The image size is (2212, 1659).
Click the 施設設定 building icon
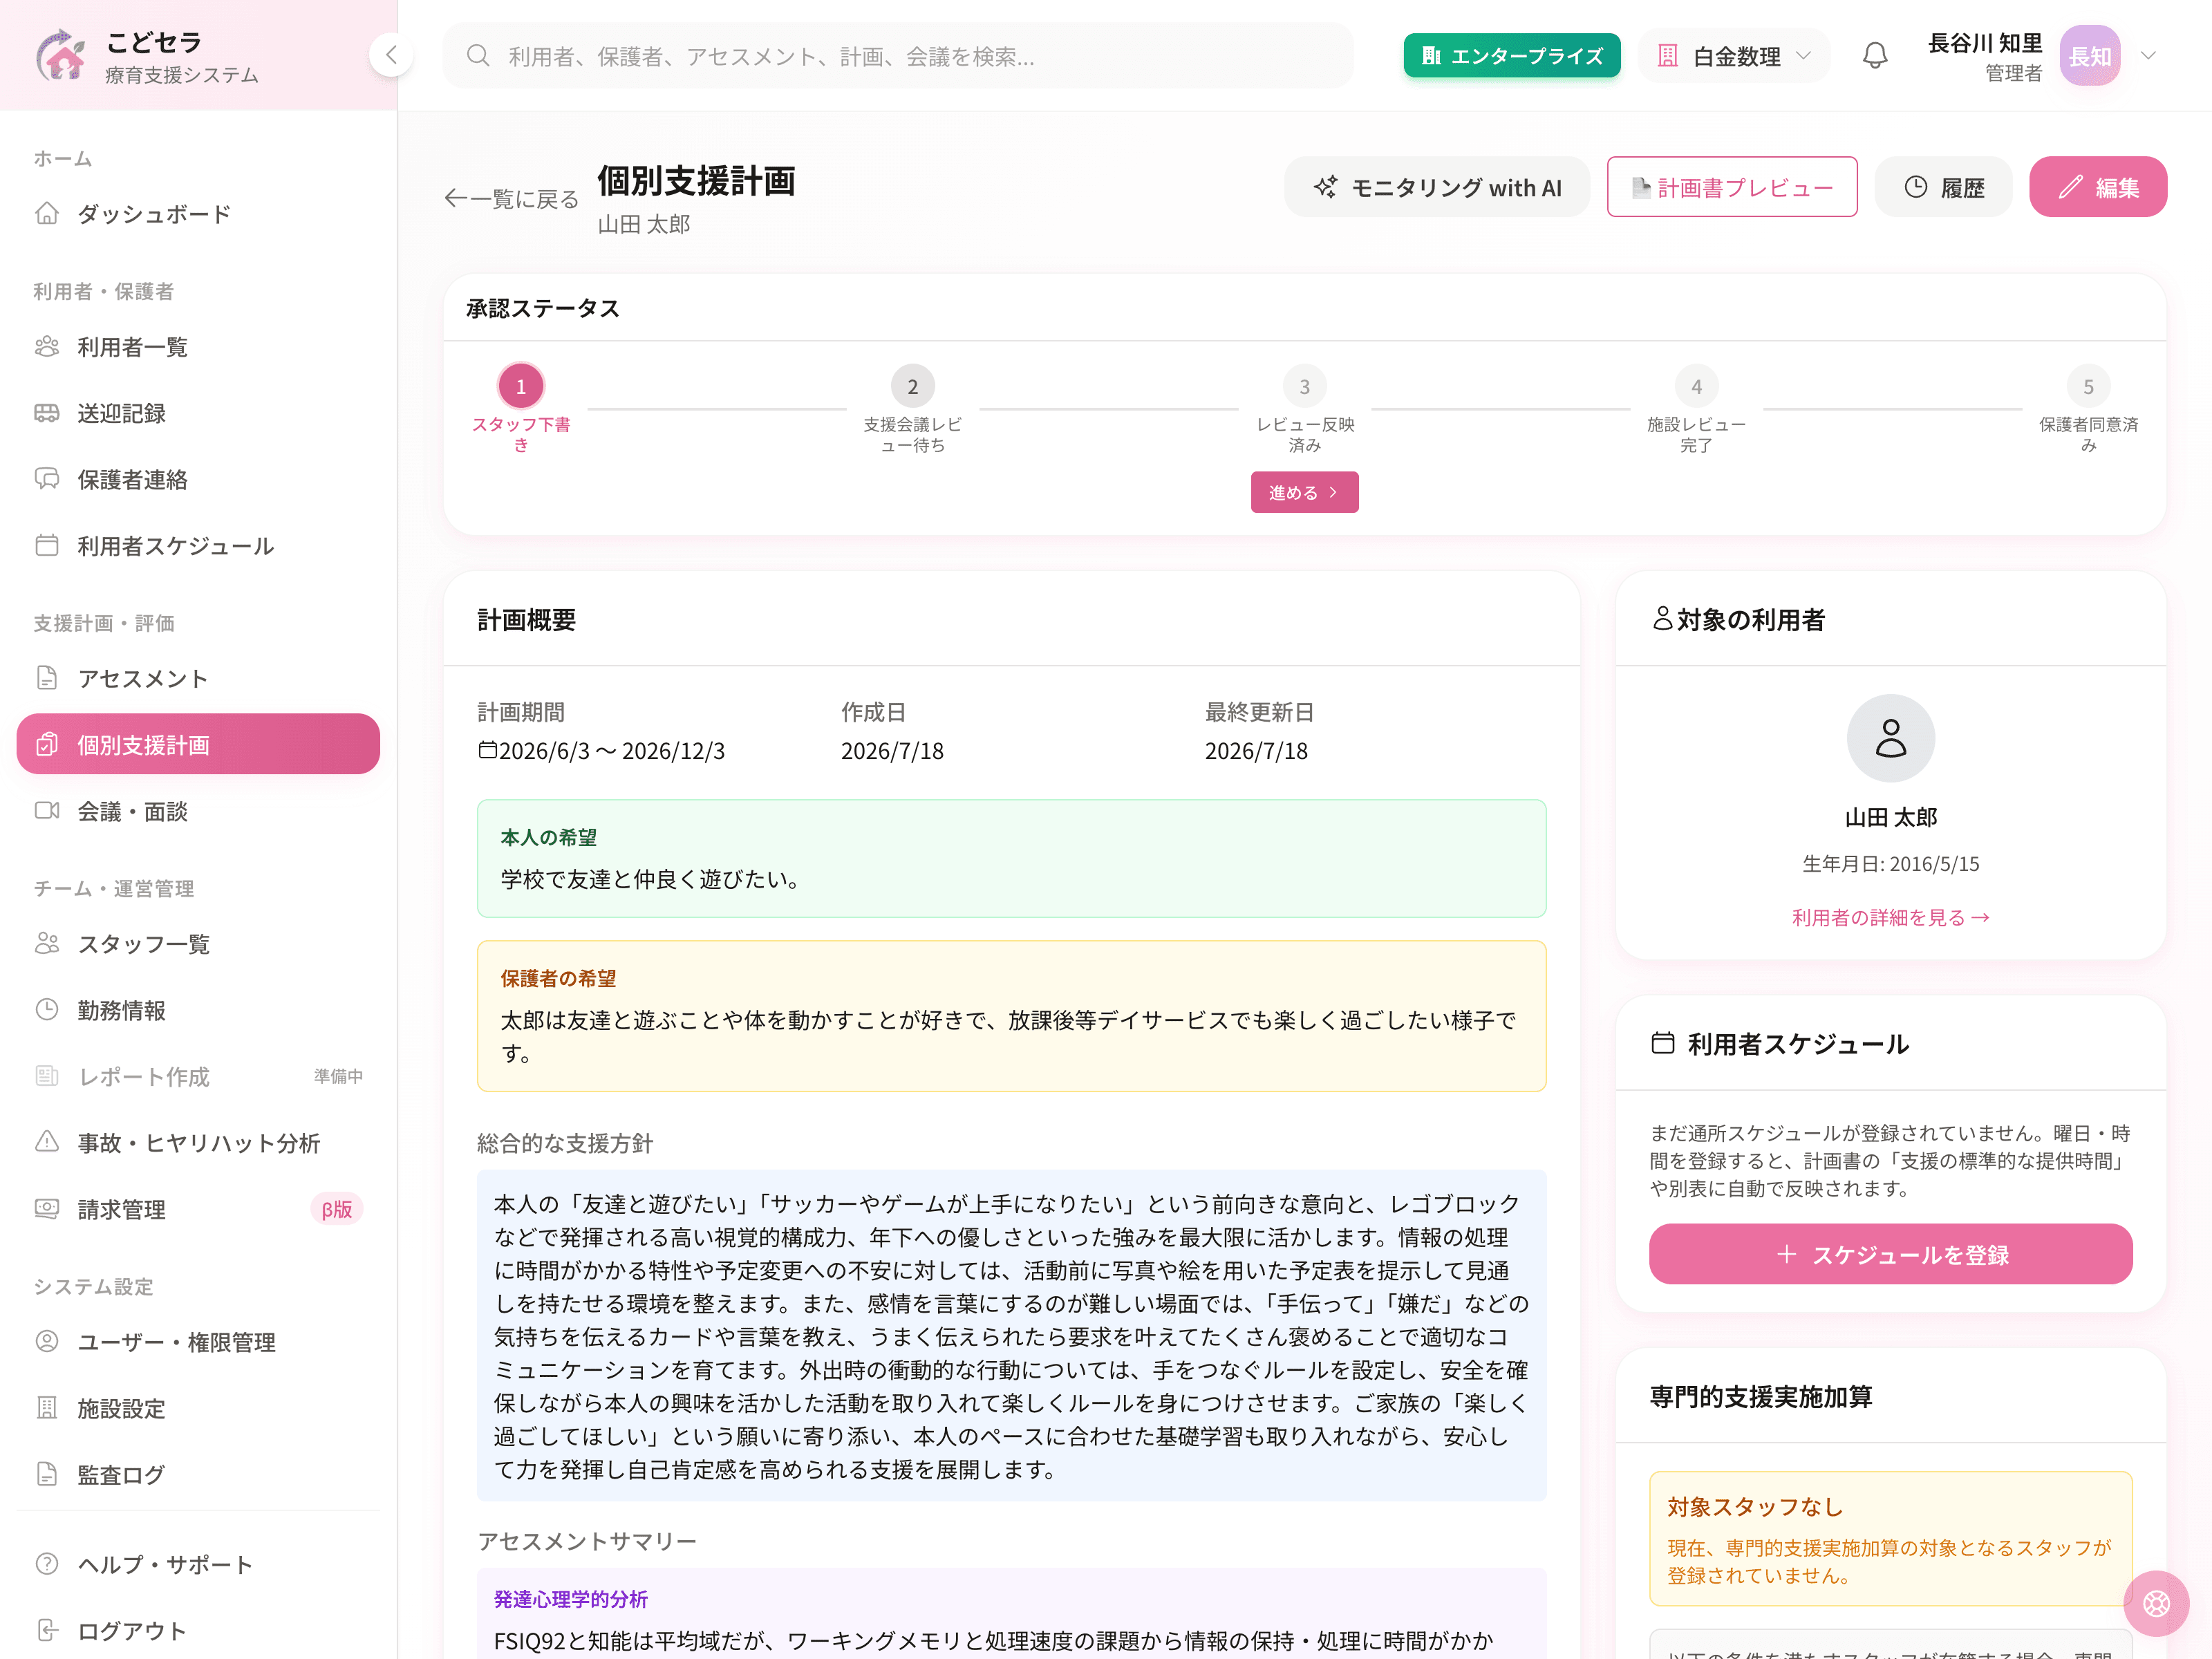(x=47, y=1408)
